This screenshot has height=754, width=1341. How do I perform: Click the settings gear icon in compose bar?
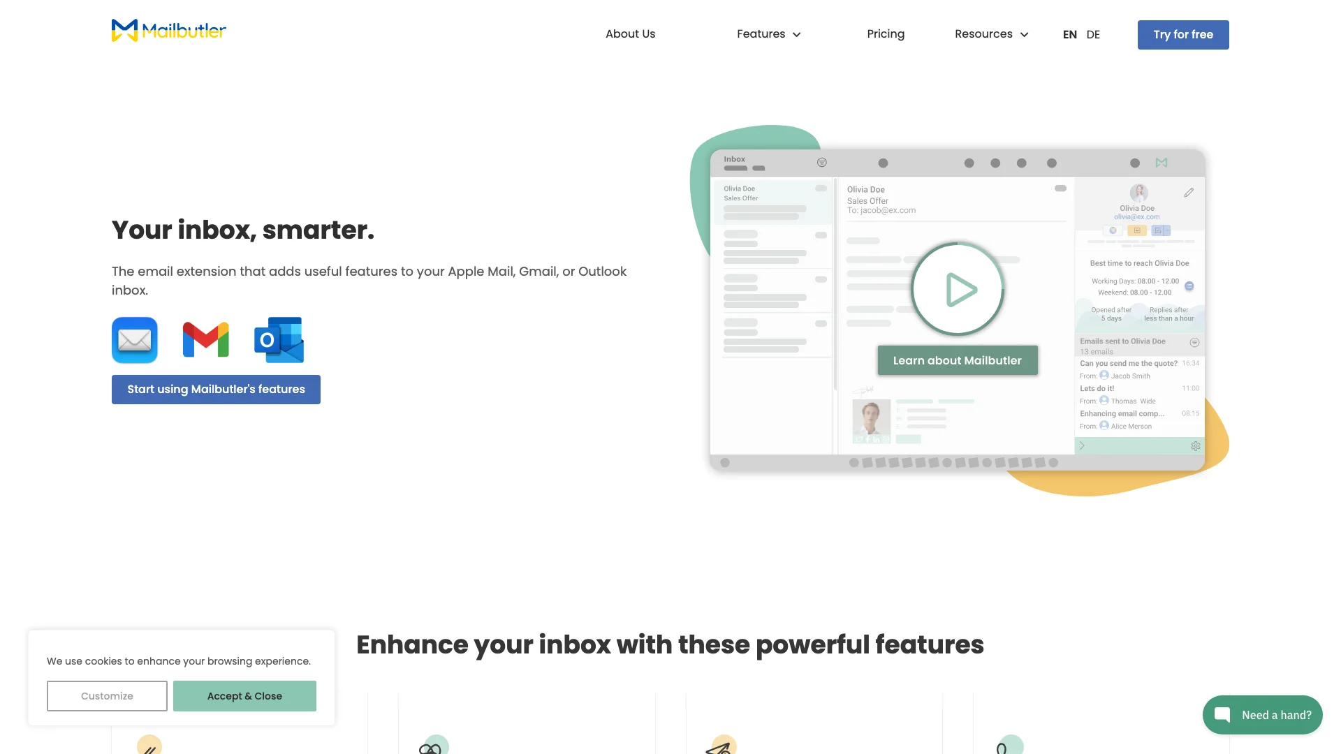[1196, 445]
